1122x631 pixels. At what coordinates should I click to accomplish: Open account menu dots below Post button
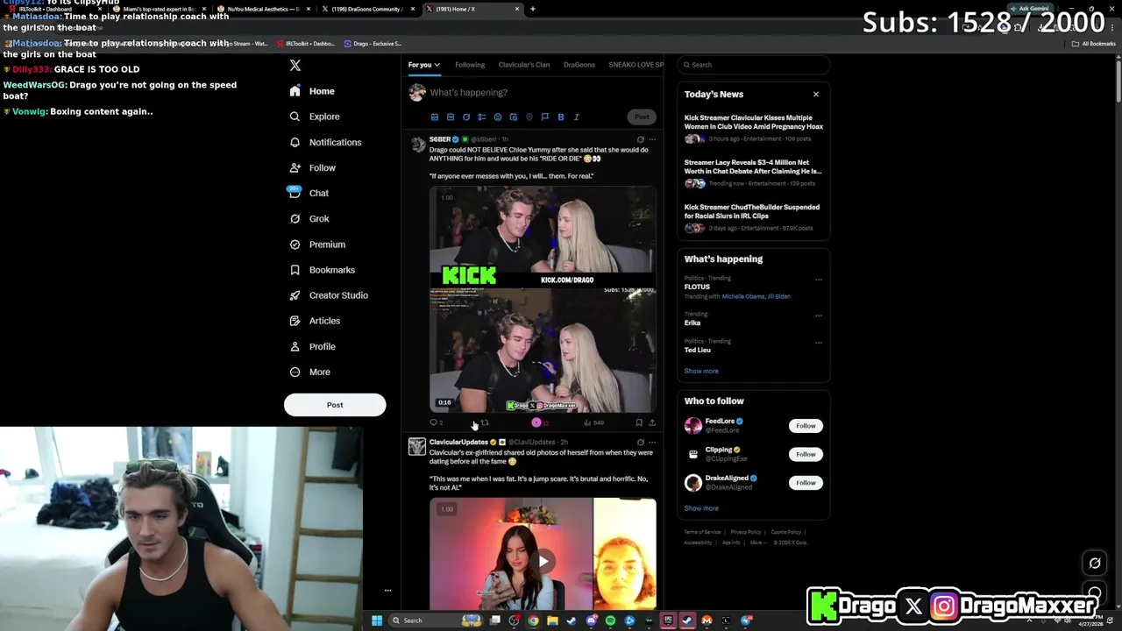(x=387, y=591)
